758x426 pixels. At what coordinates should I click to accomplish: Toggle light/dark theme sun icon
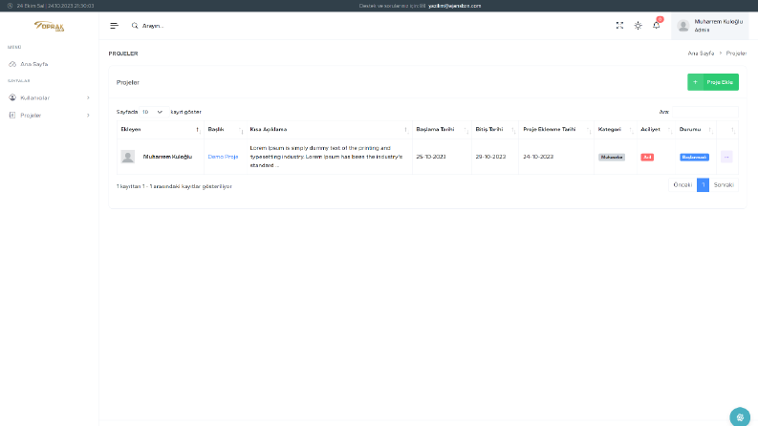pyautogui.click(x=639, y=26)
